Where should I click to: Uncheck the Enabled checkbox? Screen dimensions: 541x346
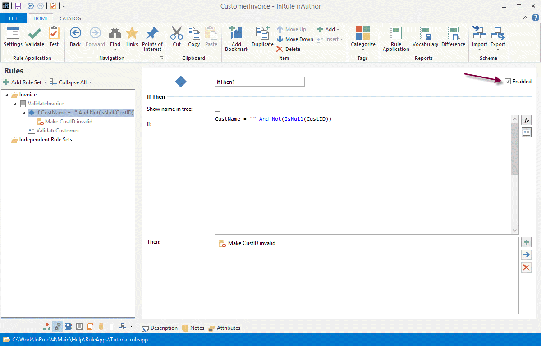tap(508, 82)
